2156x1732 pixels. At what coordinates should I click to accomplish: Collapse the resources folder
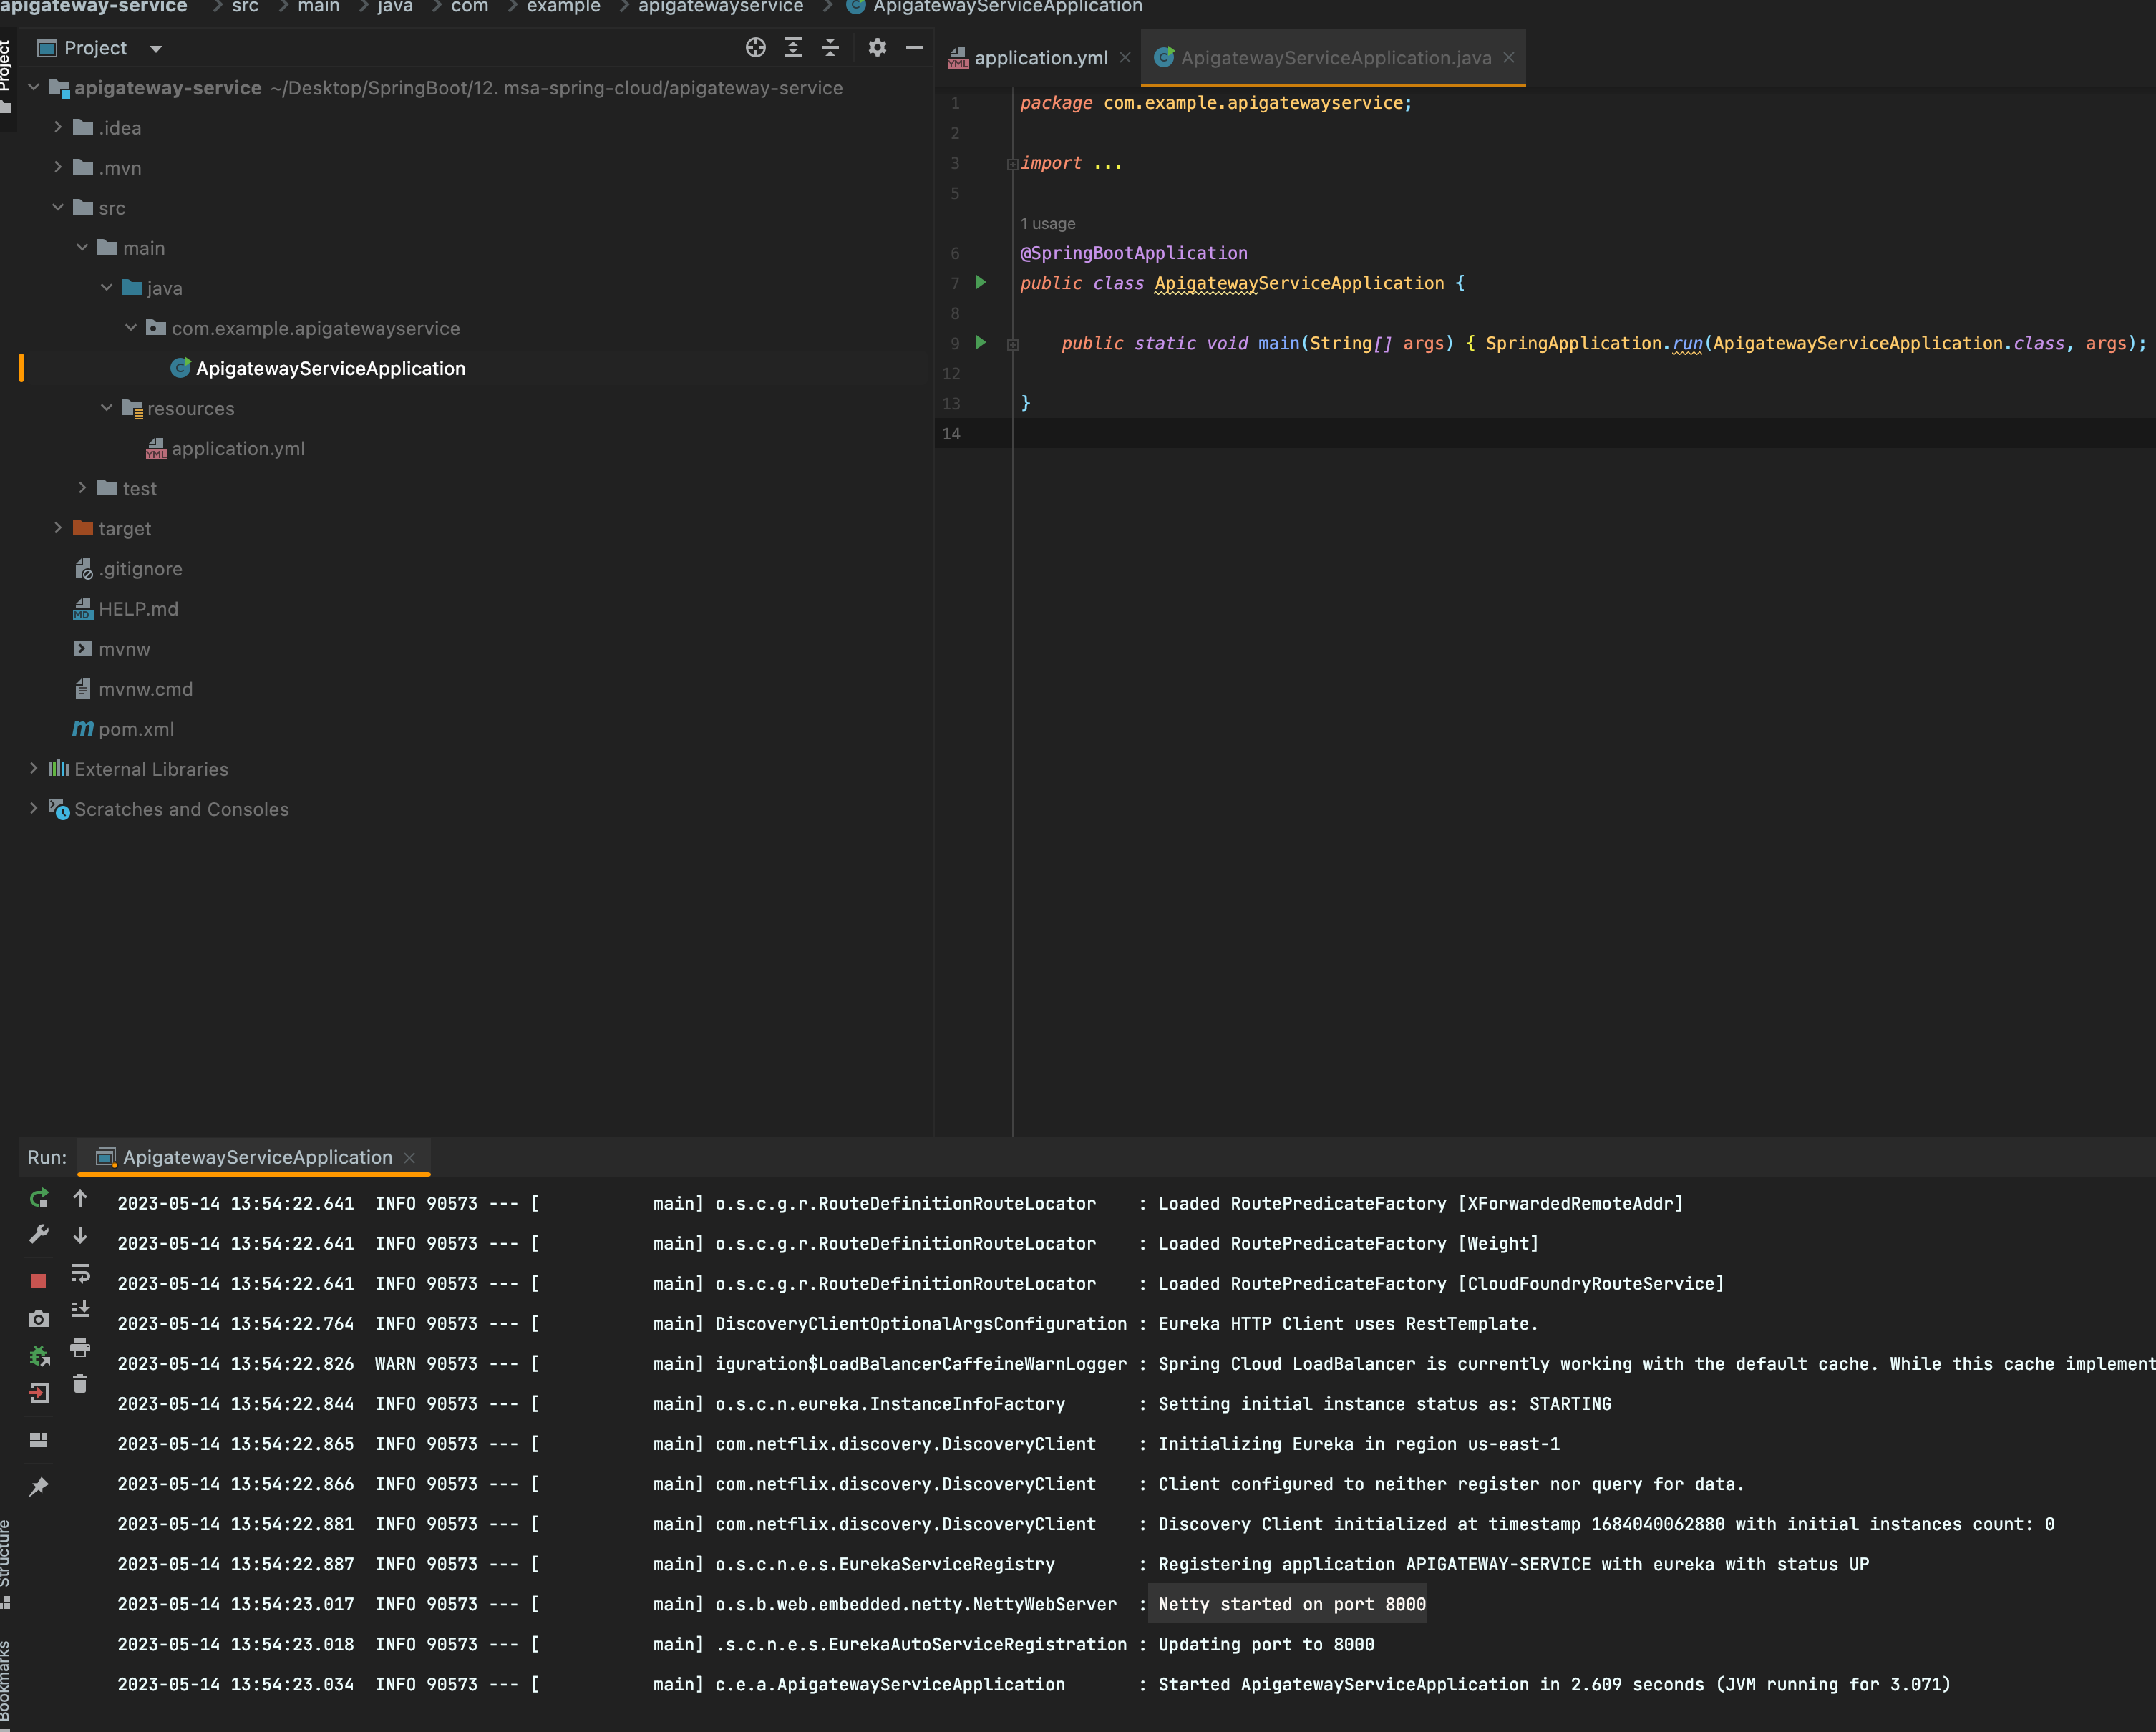coord(106,408)
